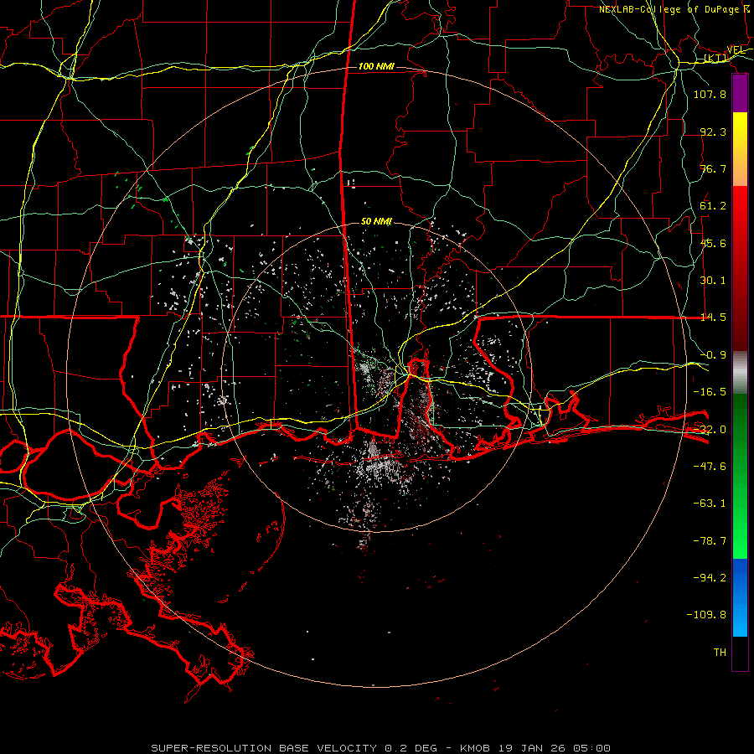
Task: Click the [KT] units label
Action: coord(715,58)
